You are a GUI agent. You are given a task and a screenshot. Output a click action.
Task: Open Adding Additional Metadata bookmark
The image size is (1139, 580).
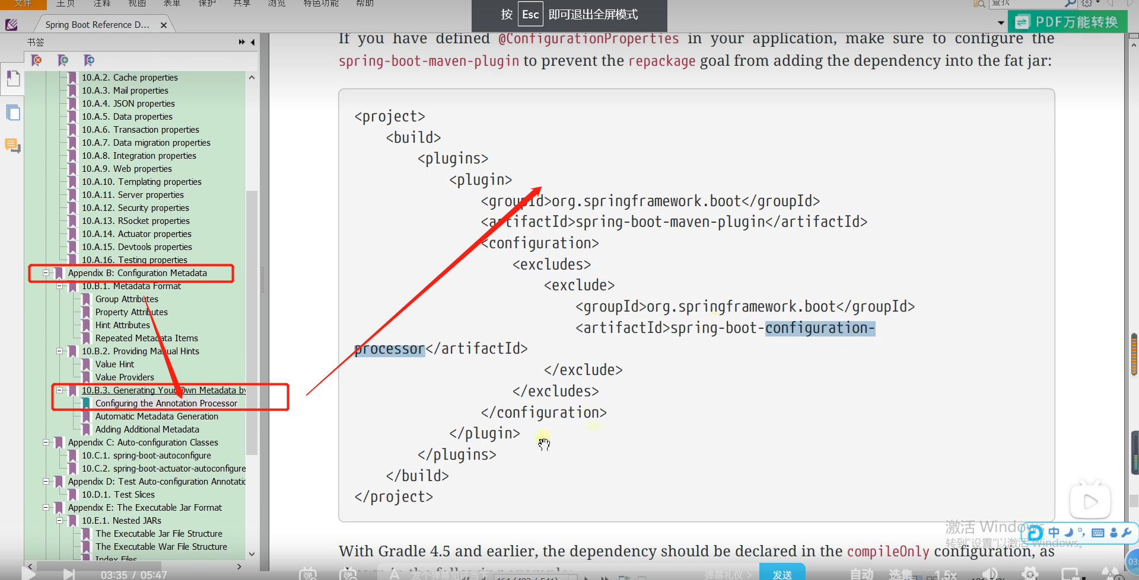tap(147, 430)
